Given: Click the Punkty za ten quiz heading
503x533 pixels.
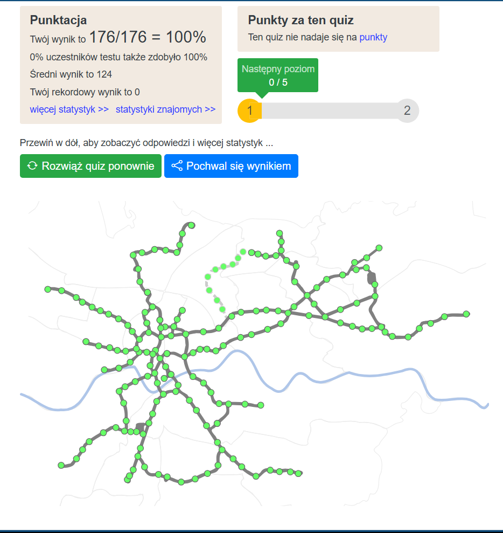Looking at the screenshot, I should [301, 20].
